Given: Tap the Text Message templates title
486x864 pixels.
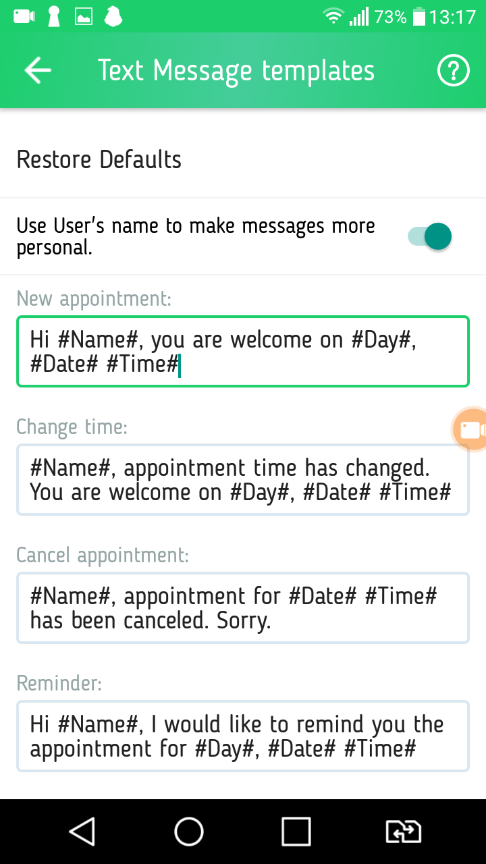Looking at the screenshot, I should (x=236, y=70).
